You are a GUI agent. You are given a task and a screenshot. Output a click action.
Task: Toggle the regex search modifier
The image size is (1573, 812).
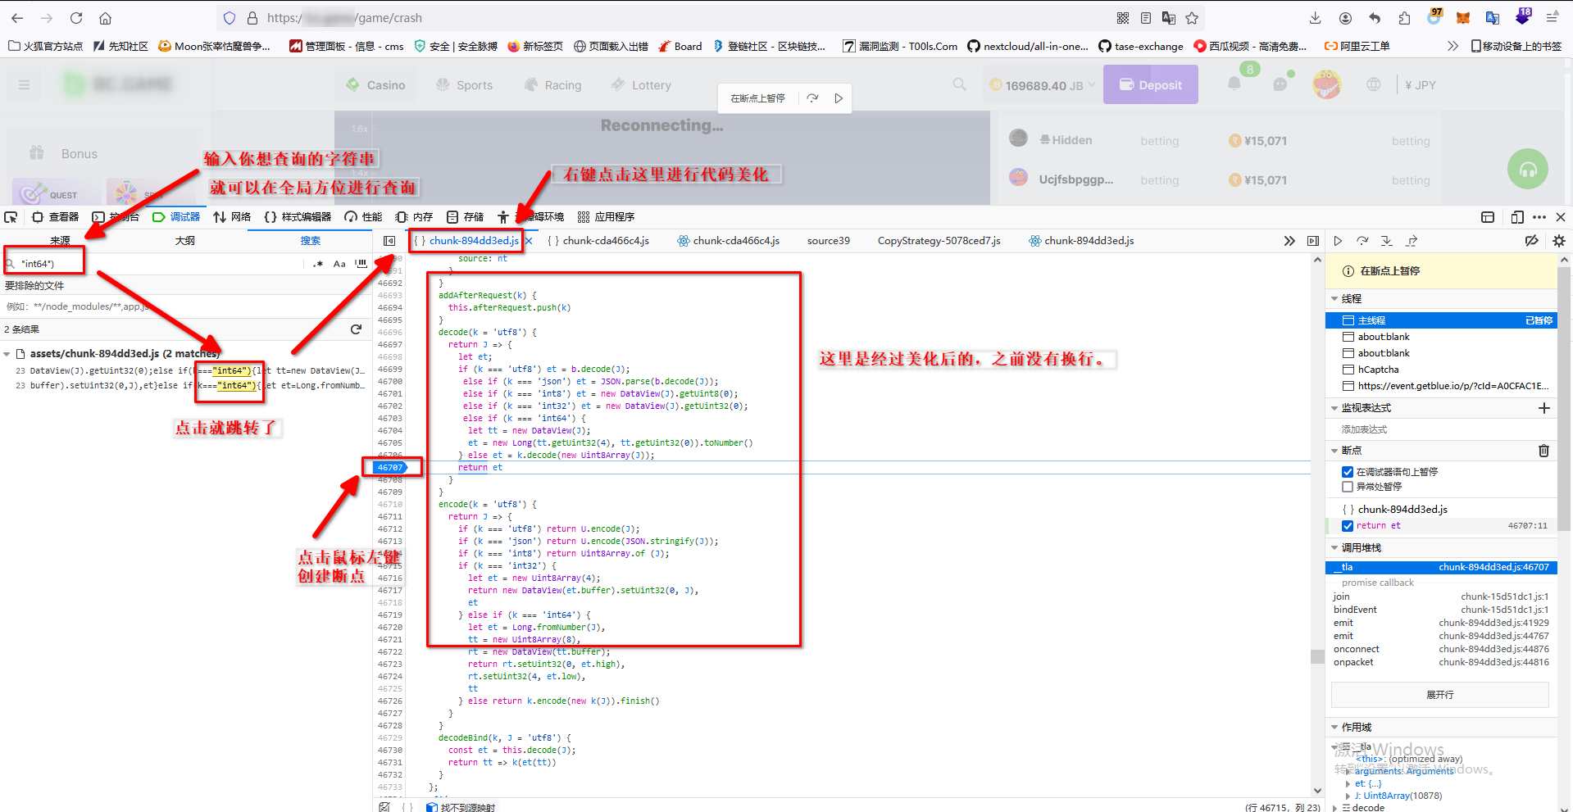click(x=318, y=264)
